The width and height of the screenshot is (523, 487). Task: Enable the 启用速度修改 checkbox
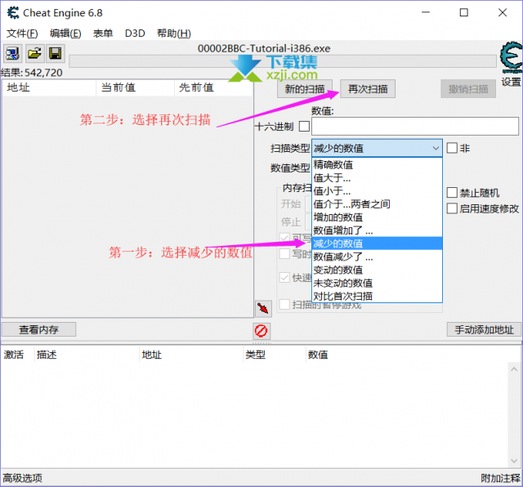tap(452, 208)
